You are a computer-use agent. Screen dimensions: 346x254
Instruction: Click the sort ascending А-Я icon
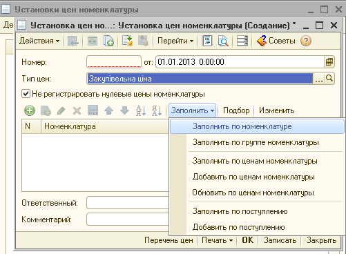coord(141,110)
